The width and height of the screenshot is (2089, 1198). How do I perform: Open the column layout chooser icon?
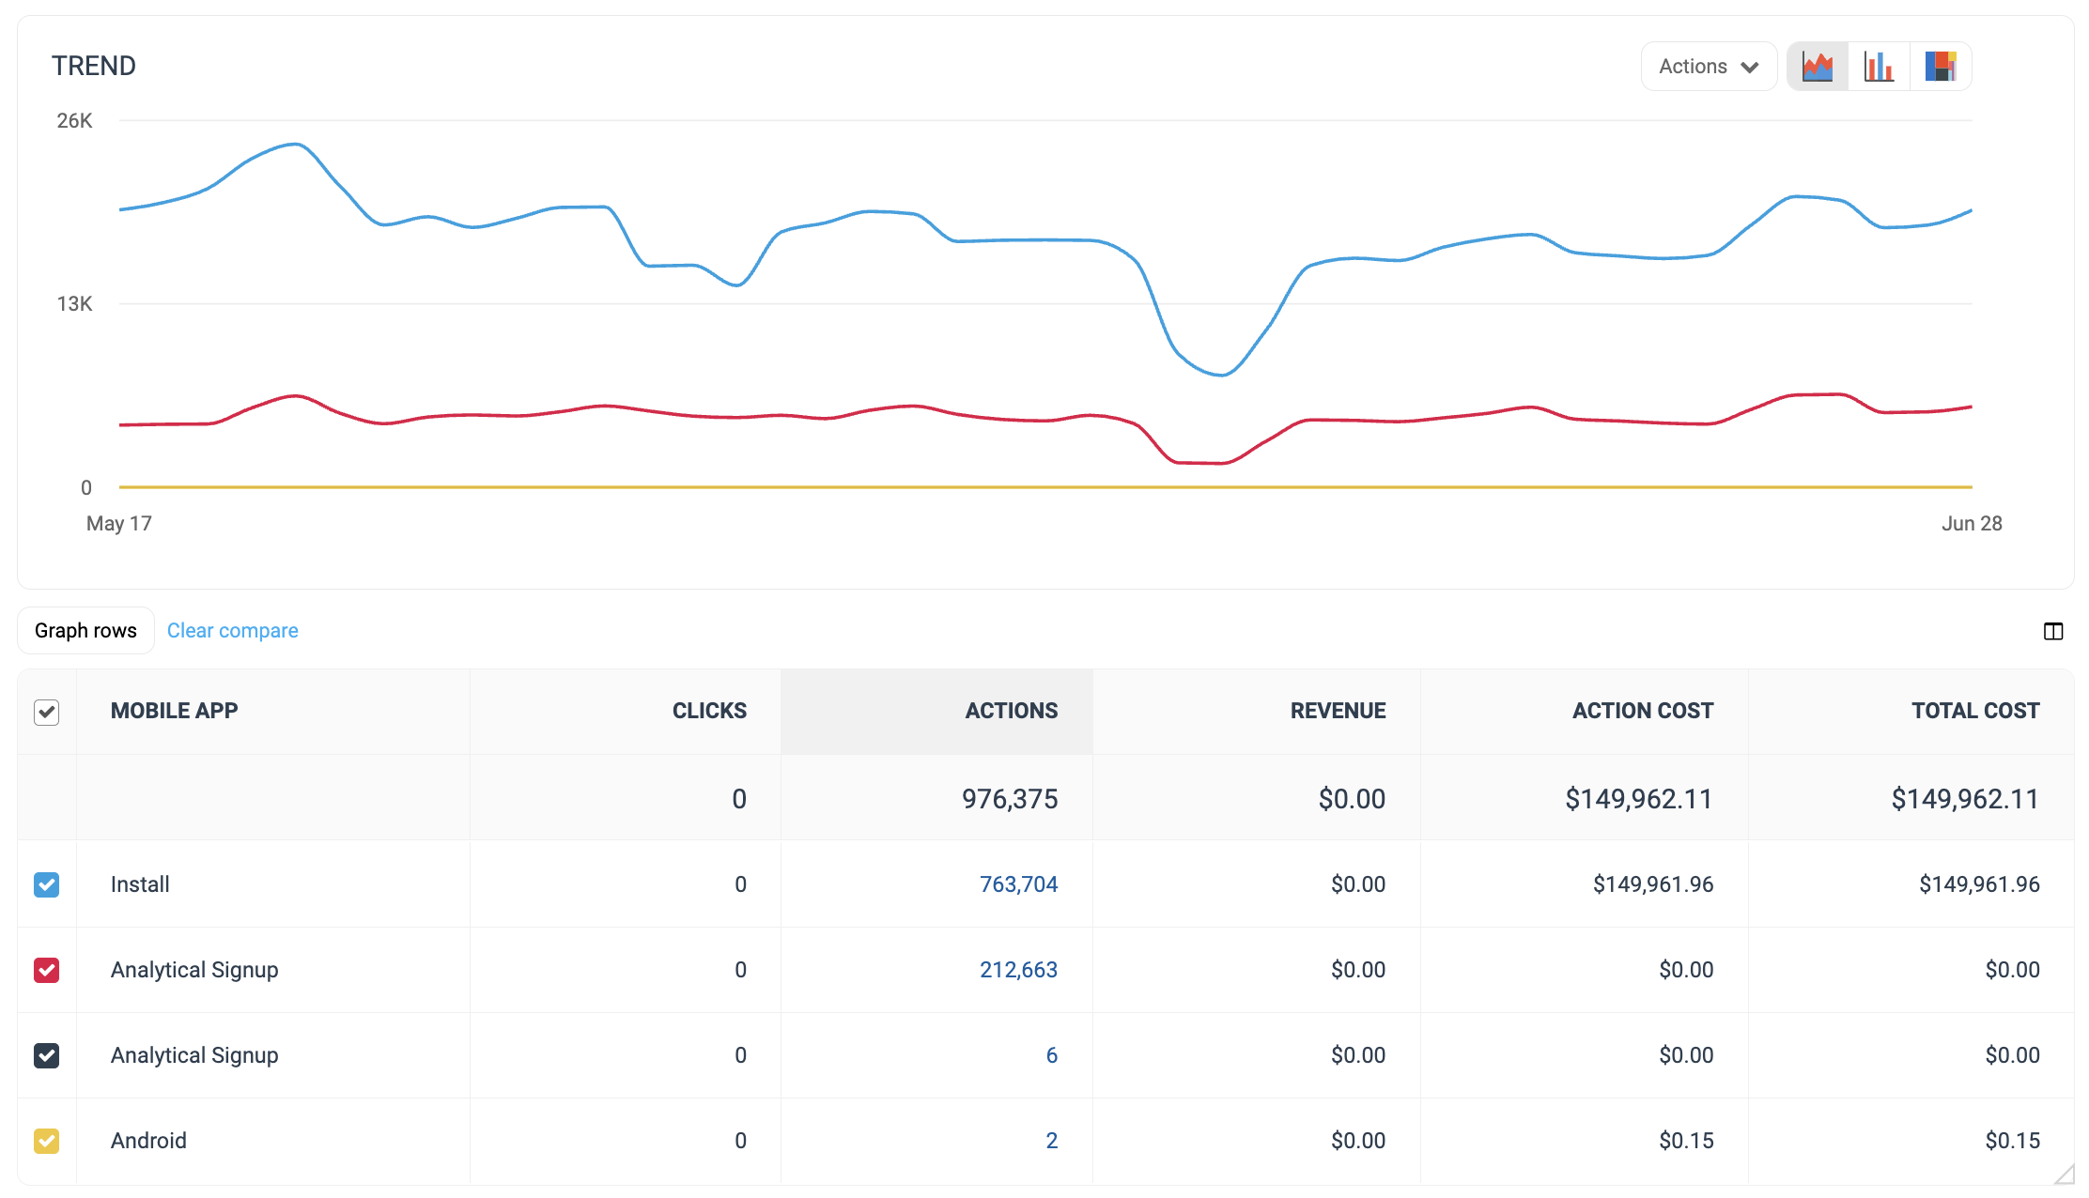2053,632
